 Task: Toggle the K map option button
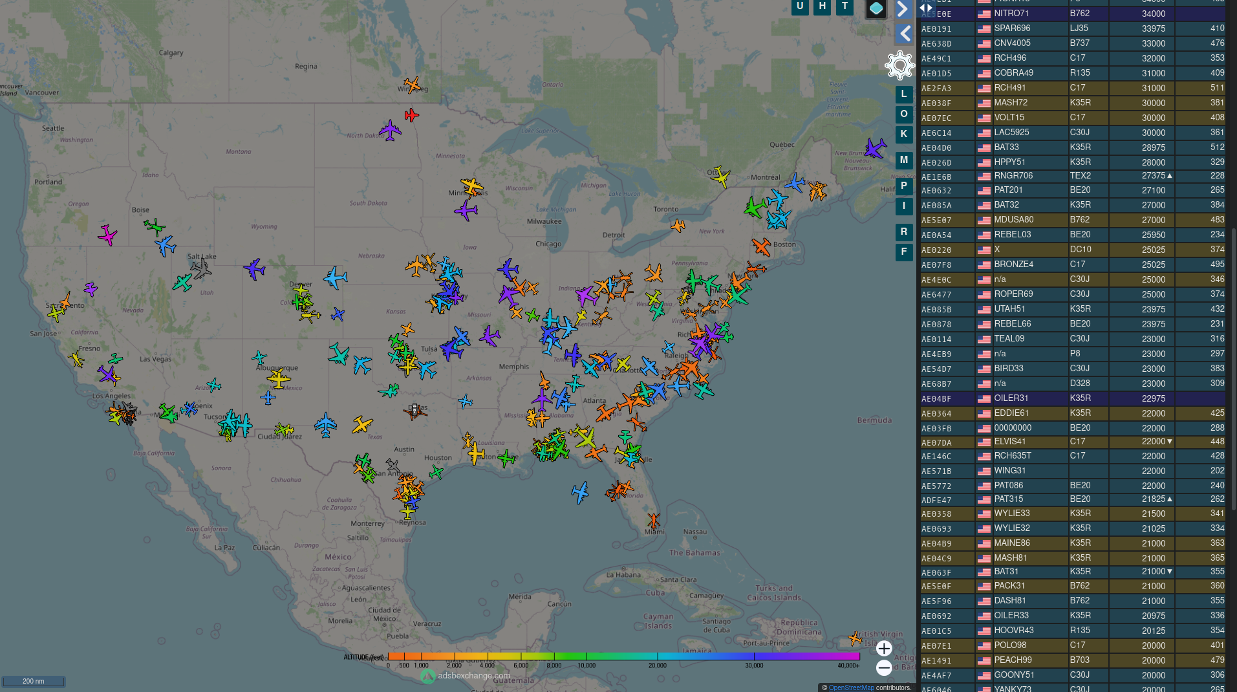(x=904, y=135)
